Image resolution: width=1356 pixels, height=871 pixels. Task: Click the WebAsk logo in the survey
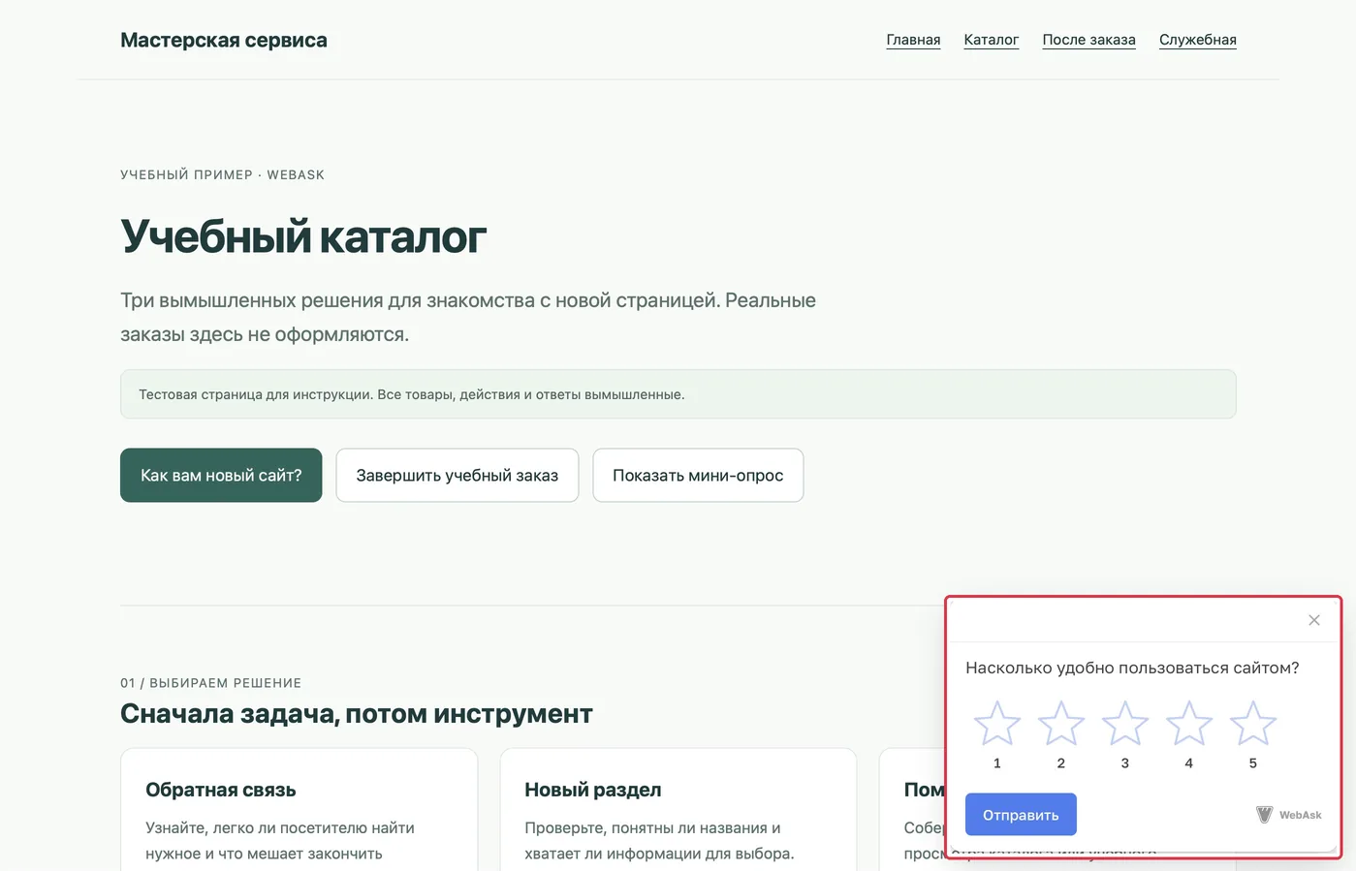(x=1288, y=815)
